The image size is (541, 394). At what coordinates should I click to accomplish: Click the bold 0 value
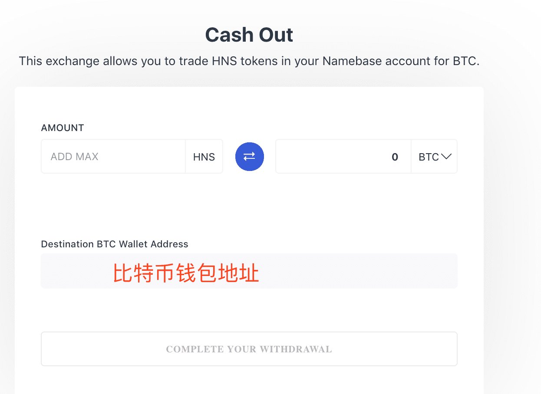[x=395, y=157]
